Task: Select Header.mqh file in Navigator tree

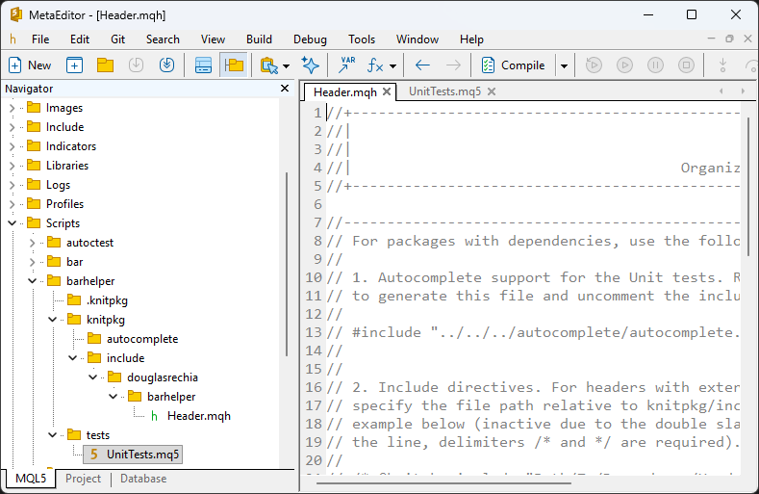Action: tap(198, 416)
